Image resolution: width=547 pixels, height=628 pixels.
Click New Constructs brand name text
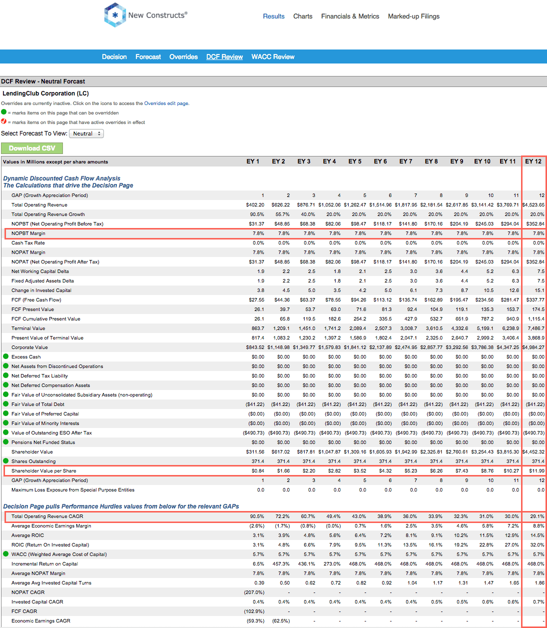click(158, 15)
